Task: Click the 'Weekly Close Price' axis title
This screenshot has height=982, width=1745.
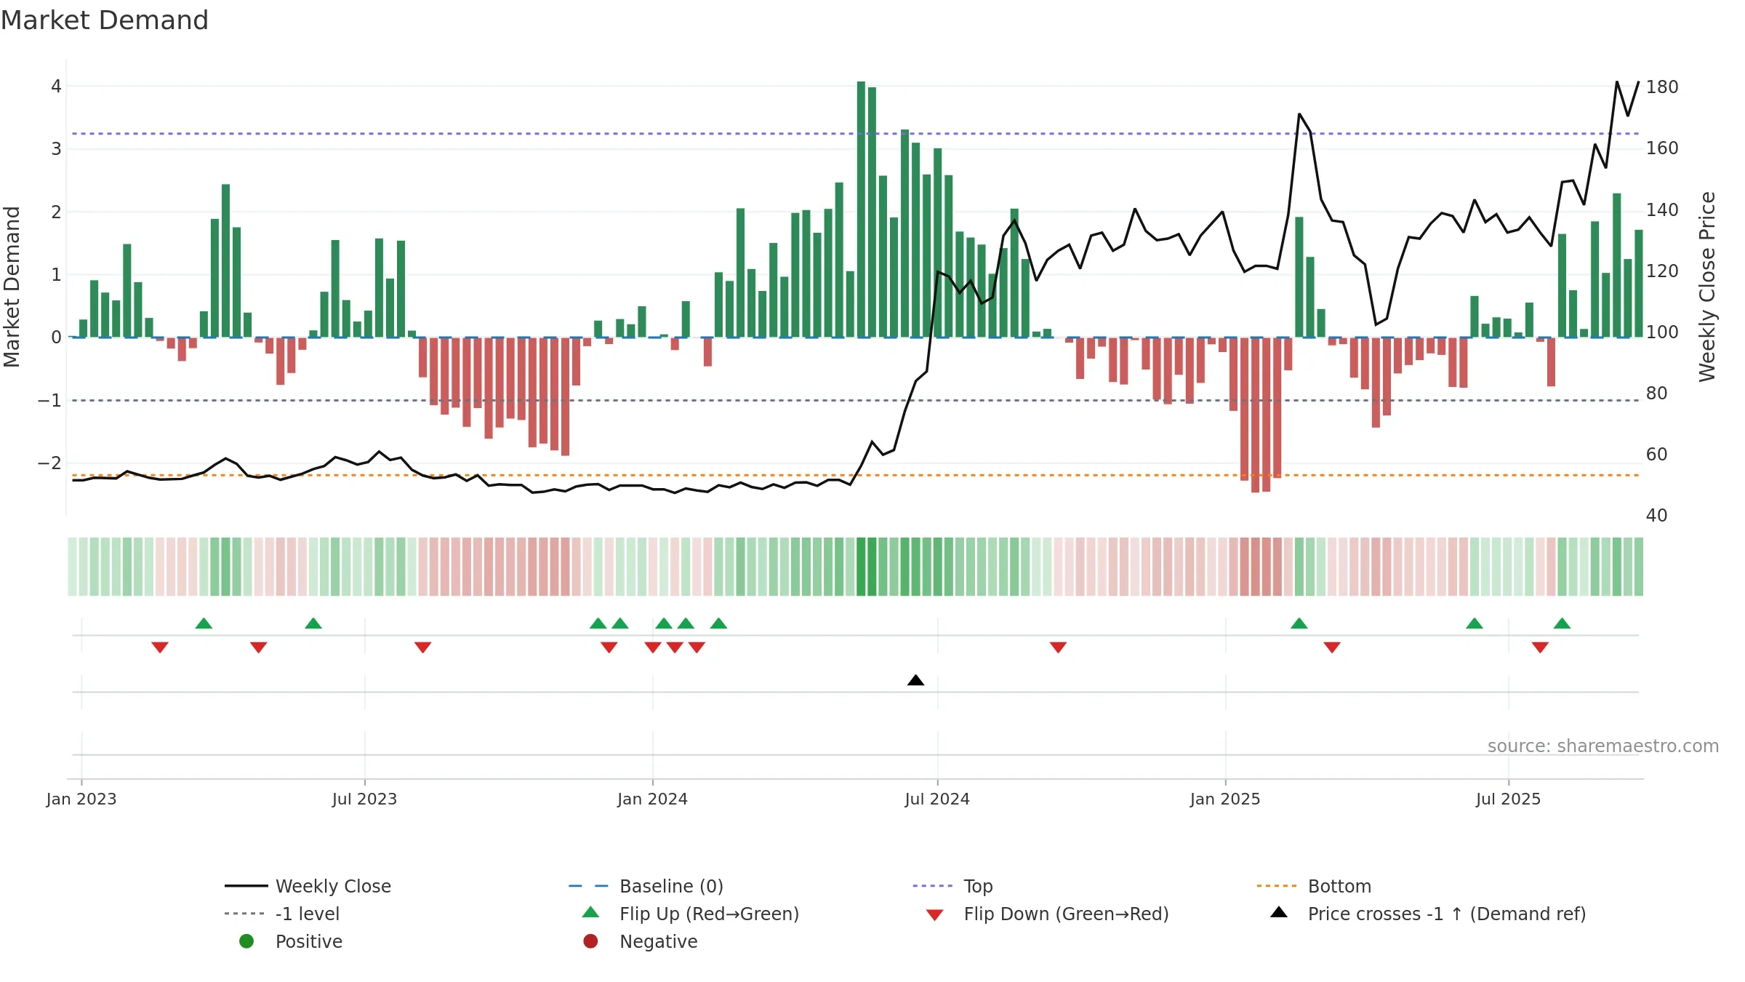Action: [1707, 287]
